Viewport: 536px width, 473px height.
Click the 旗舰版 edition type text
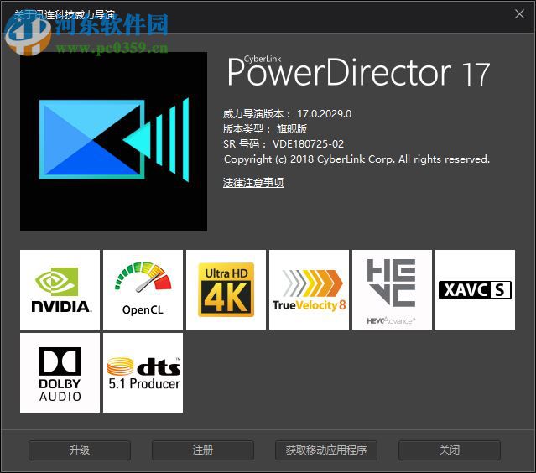pos(292,129)
